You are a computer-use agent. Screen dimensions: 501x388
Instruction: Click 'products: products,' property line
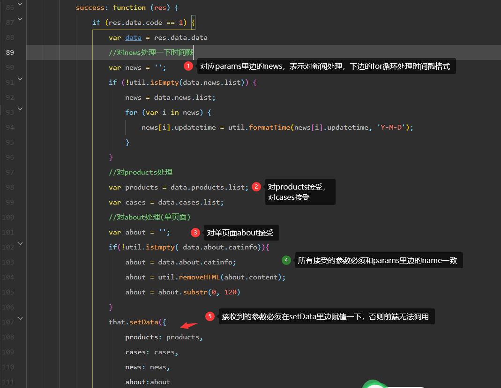point(164,337)
